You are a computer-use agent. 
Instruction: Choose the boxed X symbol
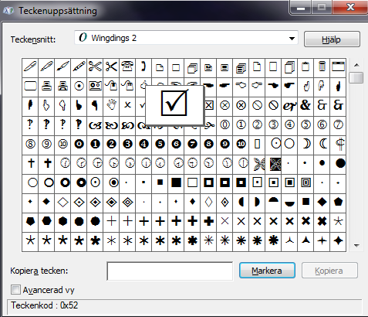[209, 105]
